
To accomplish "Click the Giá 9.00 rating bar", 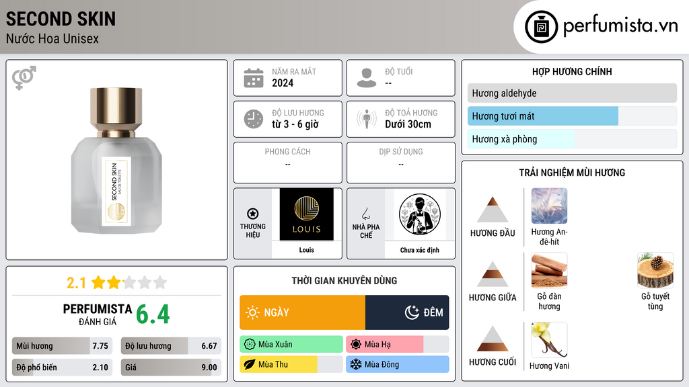I will point(171,368).
